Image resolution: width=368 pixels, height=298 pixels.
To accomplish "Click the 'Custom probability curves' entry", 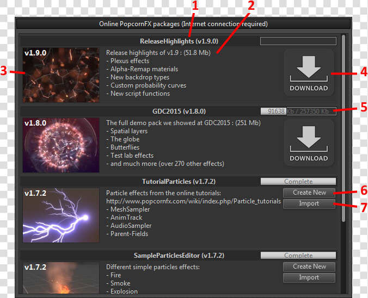I will point(146,85).
